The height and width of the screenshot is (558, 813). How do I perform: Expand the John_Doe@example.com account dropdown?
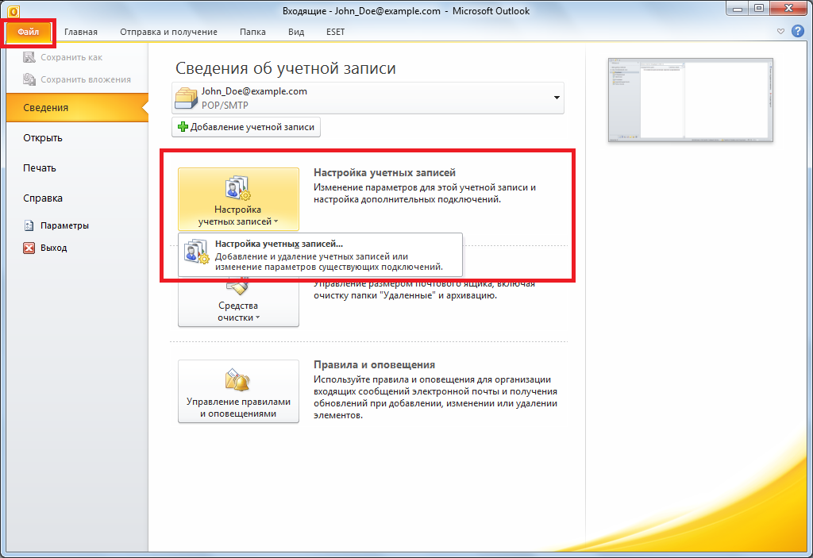point(557,98)
